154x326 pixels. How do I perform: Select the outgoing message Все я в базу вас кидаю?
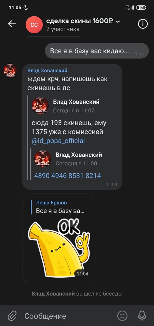click(x=97, y=51)
